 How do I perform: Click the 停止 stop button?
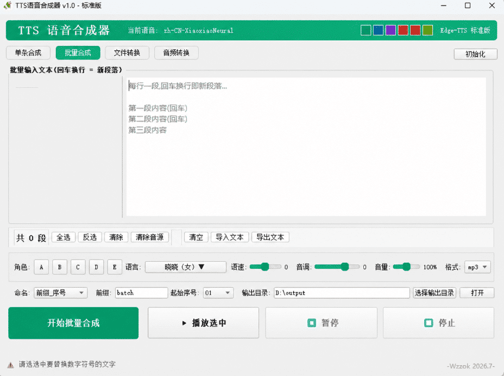438,323
